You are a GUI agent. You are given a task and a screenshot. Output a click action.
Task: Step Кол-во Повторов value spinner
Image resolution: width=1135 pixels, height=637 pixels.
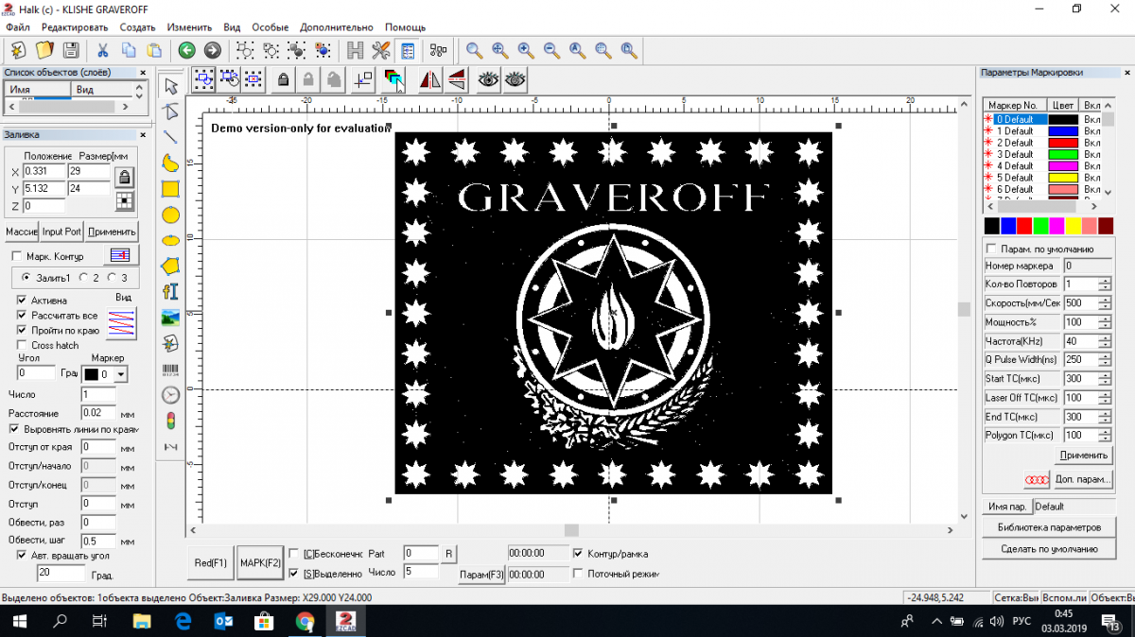[1105, 284]
